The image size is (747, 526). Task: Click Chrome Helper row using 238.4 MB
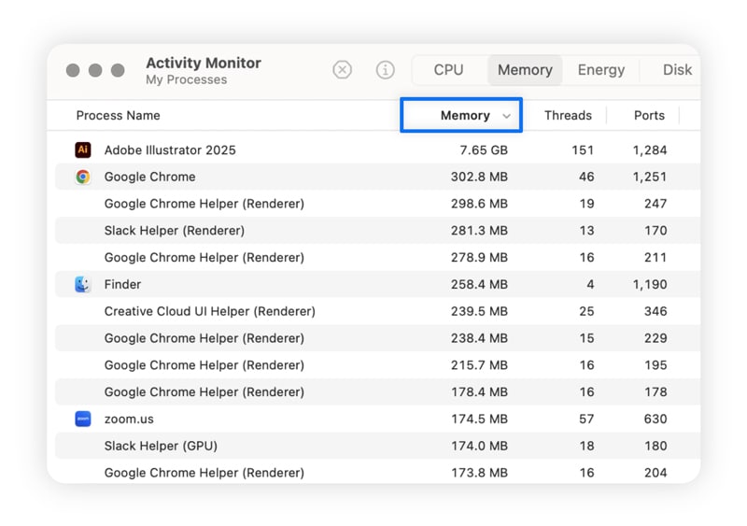point(377,338)
